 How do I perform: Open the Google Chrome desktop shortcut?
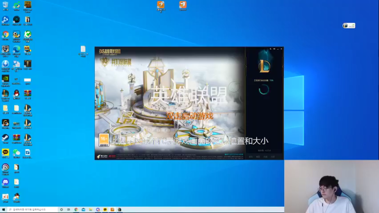[x=5, y=35]
